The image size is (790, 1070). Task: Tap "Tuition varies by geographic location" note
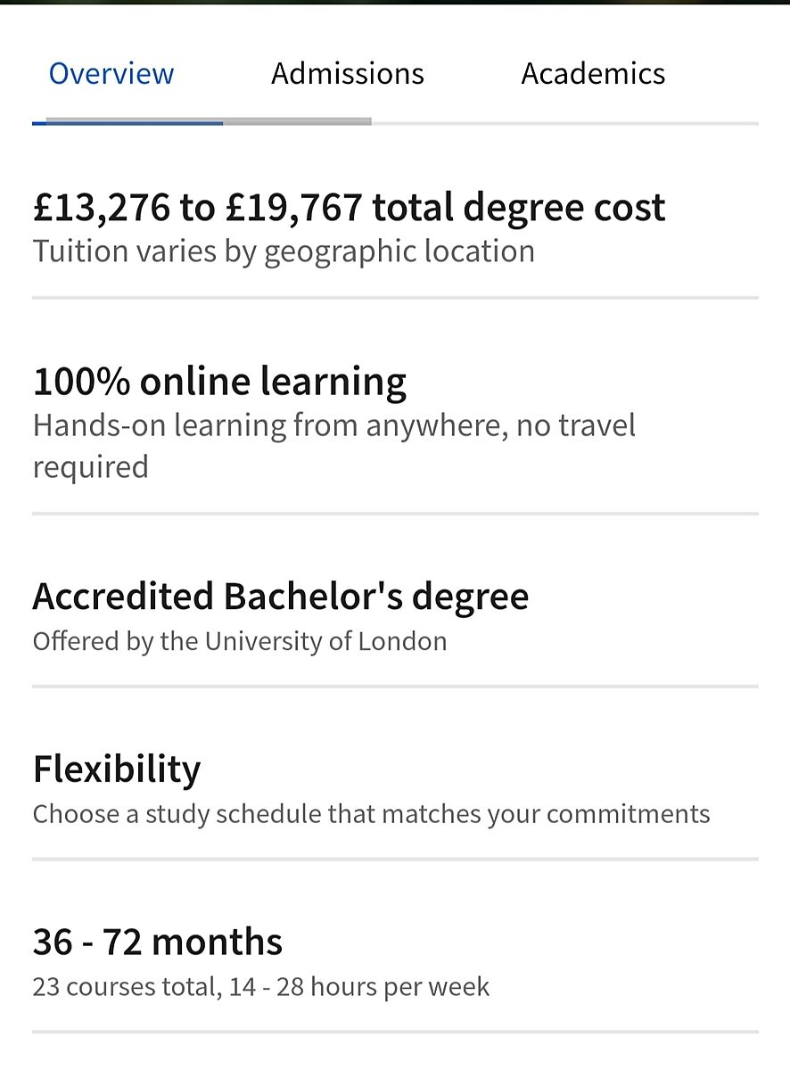(284, 251)
